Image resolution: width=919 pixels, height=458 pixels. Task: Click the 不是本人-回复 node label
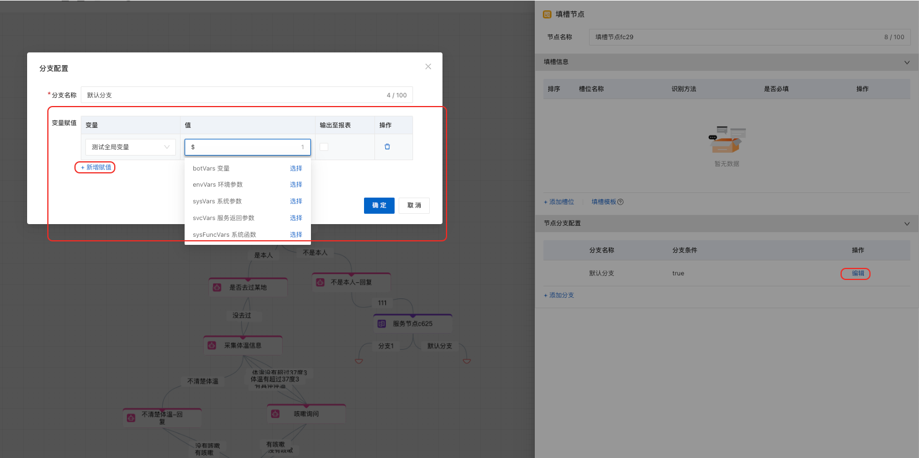click(351, 282)
